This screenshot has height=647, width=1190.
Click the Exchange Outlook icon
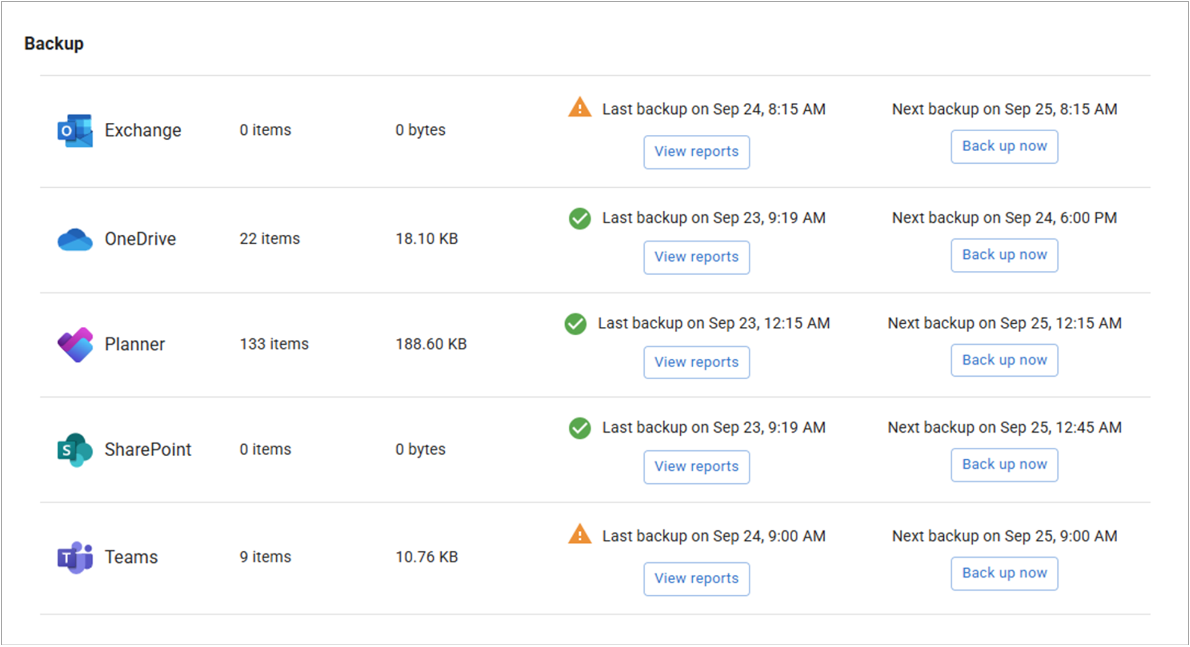pyautogui.click(x=75, y=131)
